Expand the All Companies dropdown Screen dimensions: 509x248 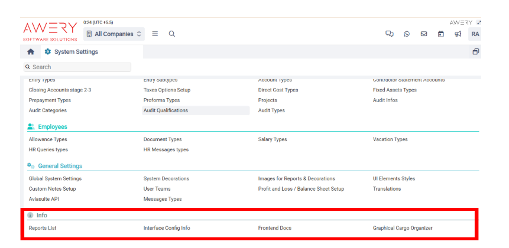114,34
